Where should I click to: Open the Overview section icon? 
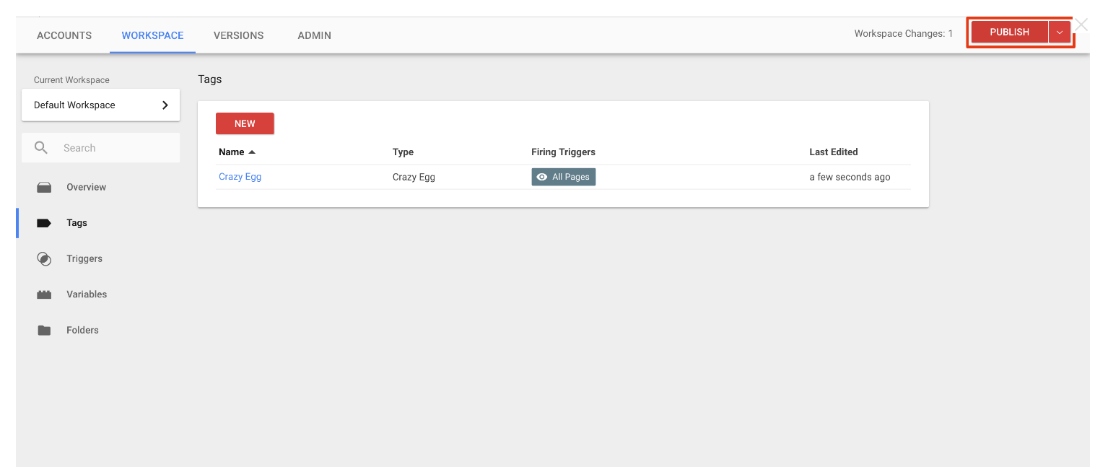(44, 188)
